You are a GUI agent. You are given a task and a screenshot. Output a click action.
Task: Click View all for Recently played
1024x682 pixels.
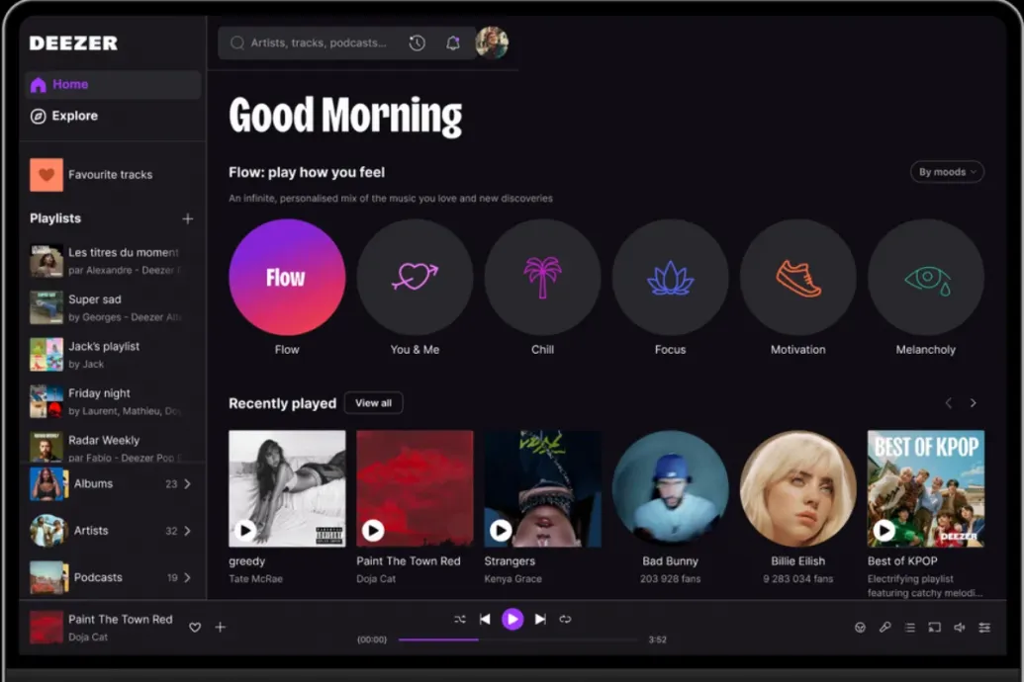click(x=373, y=403)
